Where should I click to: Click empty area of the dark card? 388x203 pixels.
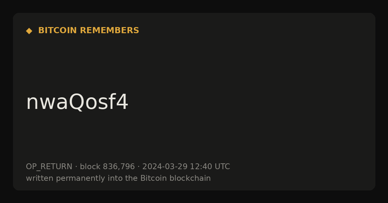click(259, 81)
